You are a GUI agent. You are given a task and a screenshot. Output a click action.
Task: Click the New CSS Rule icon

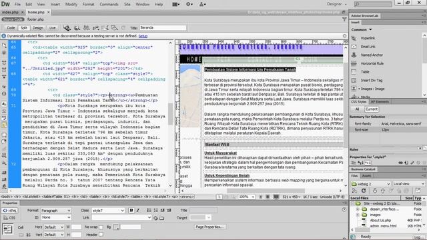pos(406,163)
